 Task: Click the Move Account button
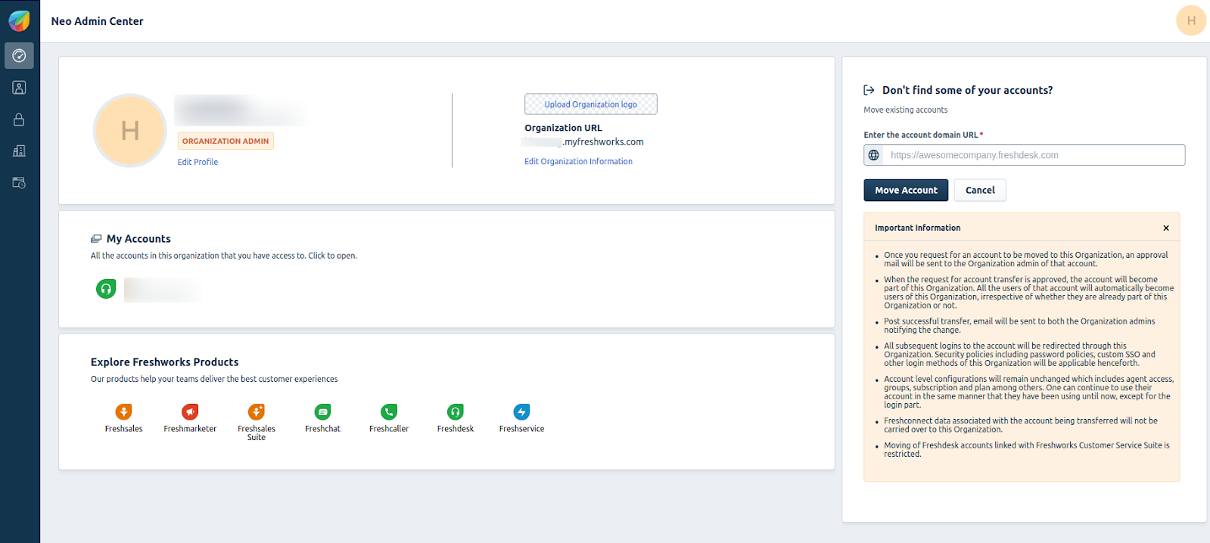point(906,190)
